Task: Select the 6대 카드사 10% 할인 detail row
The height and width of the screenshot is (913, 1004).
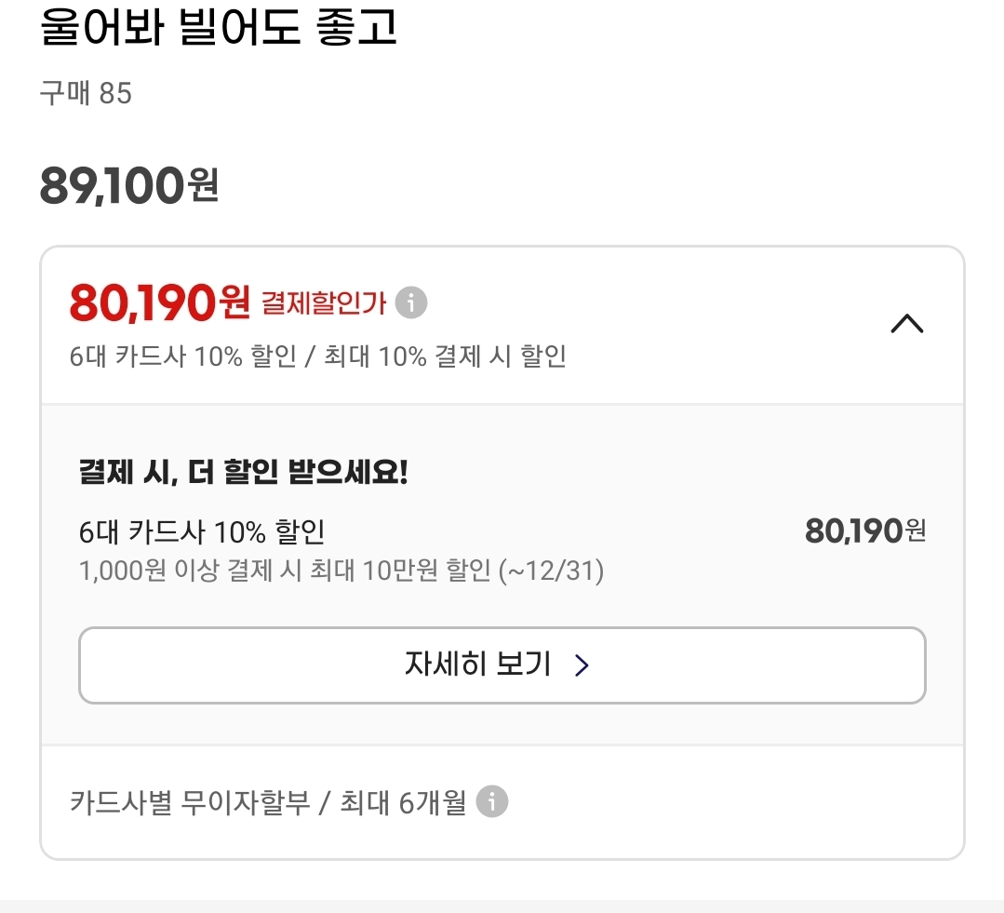Action: pos(202,531)
